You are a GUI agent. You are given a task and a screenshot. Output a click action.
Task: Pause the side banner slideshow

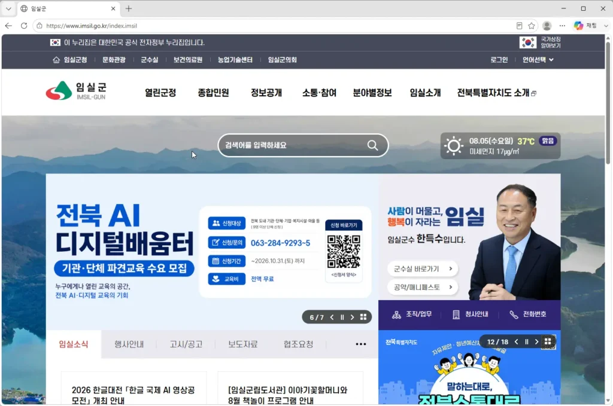(527, 342)
